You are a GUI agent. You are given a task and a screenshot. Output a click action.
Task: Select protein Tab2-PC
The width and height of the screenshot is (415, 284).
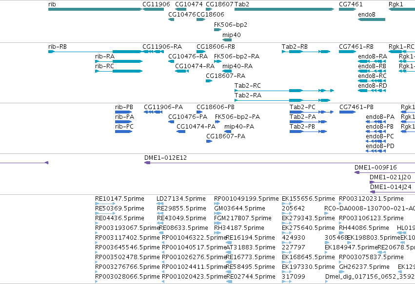[x=312, y=112]
